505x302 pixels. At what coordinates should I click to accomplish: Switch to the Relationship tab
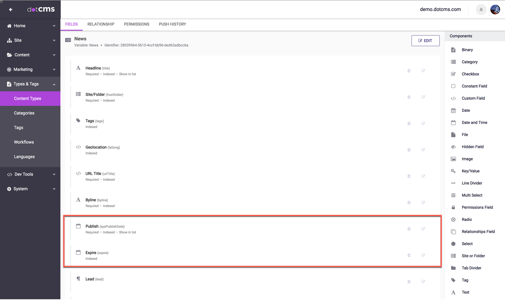[101, 24]
